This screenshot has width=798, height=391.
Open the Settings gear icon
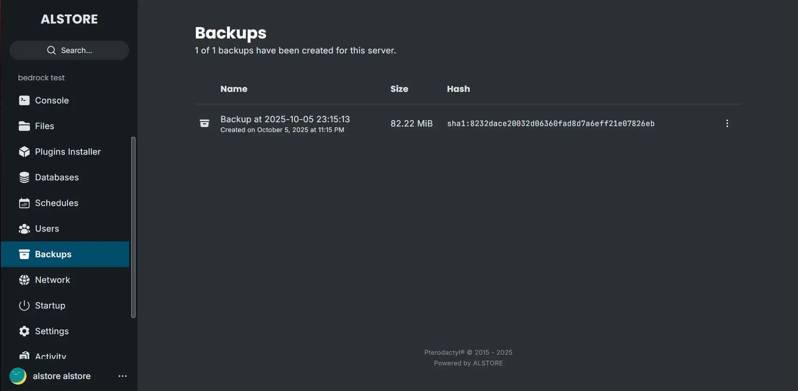point(24,331)
